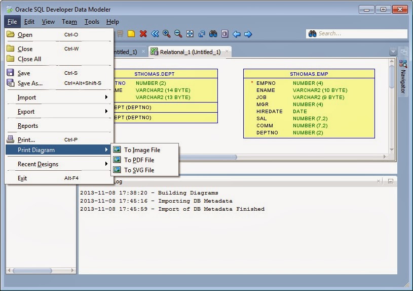Minimize the Log panel
This screenshot has width=413, height=291.
click(x=391, y=181)
